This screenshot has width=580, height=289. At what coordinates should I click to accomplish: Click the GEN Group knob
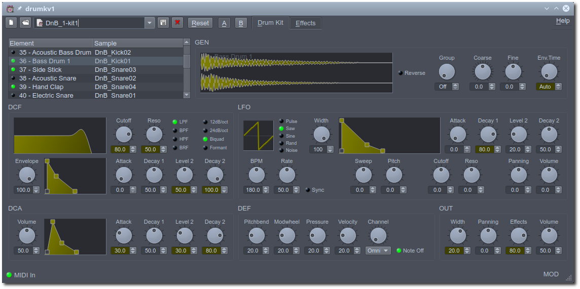click(x=447, y=71)
